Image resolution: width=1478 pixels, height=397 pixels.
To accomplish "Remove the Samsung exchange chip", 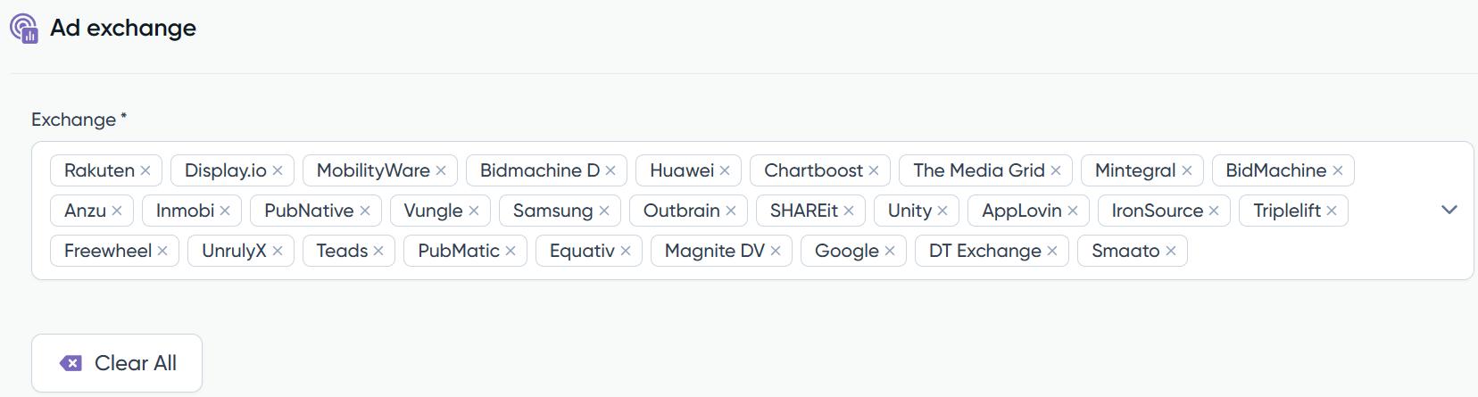I will coord(604,211).
